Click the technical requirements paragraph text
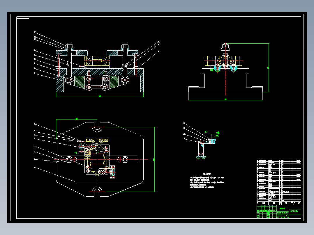314x235 pixels. [207, 182]
